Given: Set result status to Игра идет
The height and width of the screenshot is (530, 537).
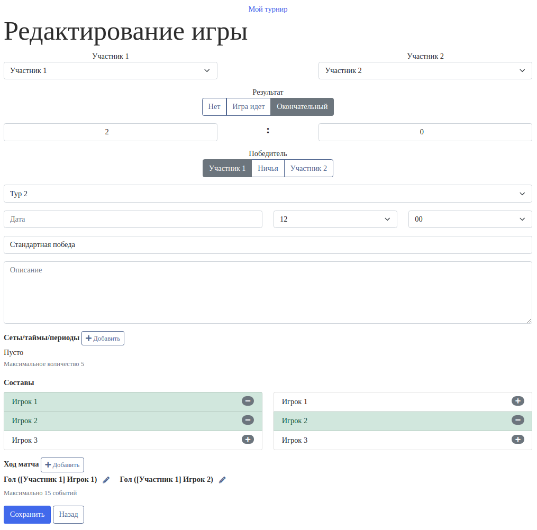Looking at the screenshot, I should click(249, 107).
